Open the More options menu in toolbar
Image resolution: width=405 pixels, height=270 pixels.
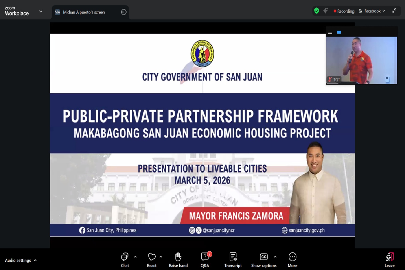(292, 260)
